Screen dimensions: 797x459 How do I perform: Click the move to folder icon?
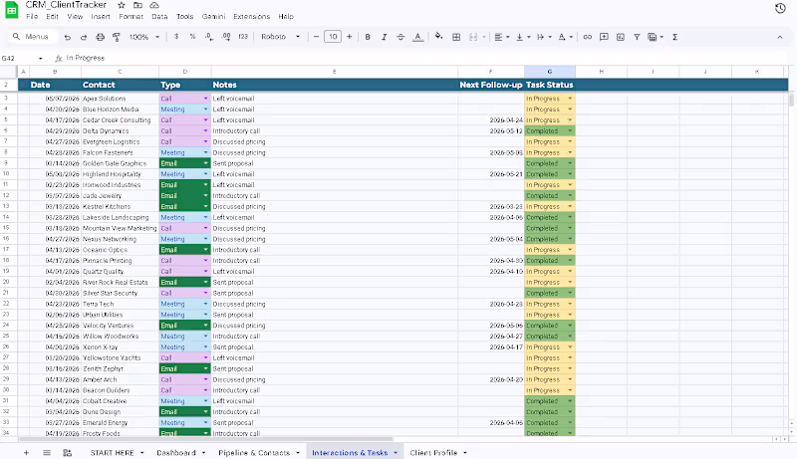pos(137,5)
